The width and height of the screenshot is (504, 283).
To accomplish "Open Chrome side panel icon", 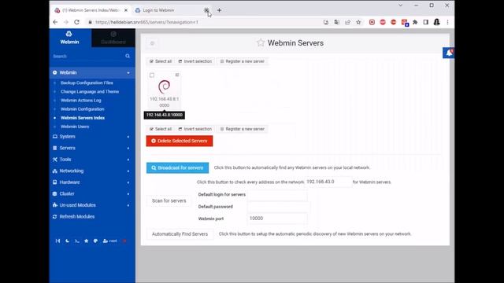I will [425, 22].
